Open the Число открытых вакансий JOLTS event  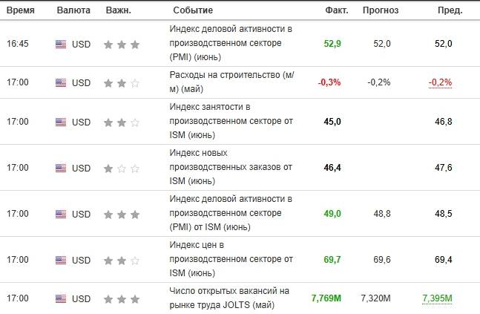229,298
